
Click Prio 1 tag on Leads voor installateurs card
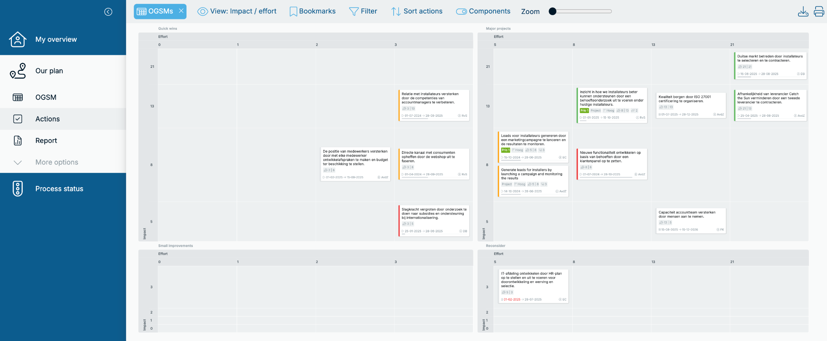pos(505,150)
